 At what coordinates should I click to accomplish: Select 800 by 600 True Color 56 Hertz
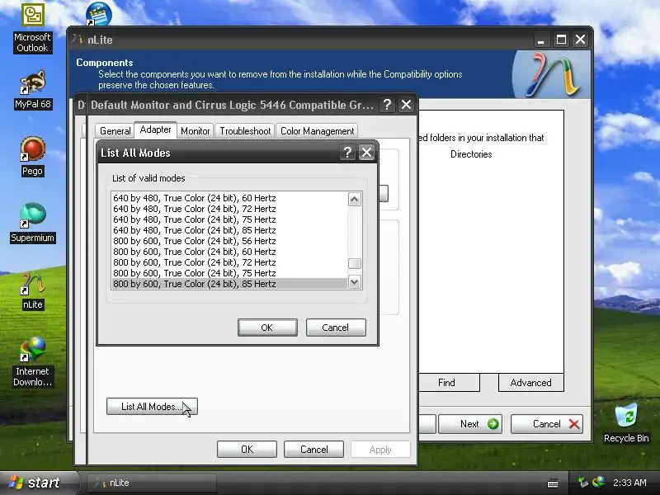(x=229, y=241)
